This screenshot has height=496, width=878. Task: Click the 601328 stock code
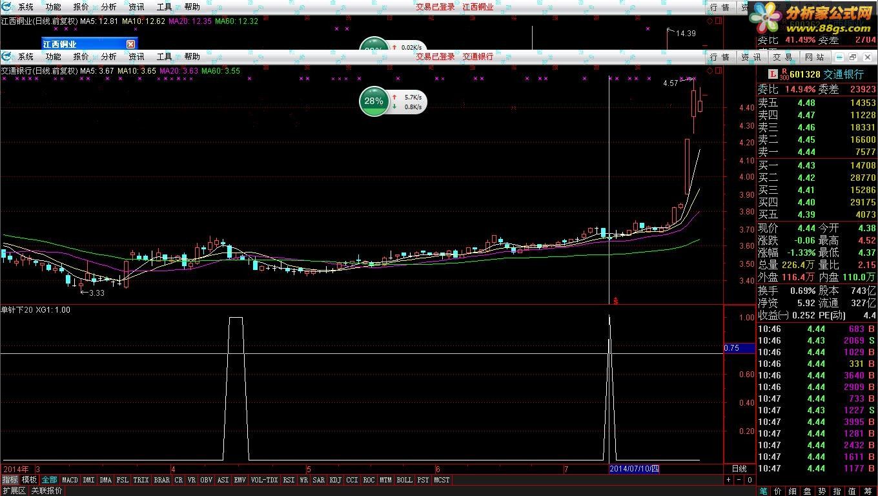pos(804,74)
